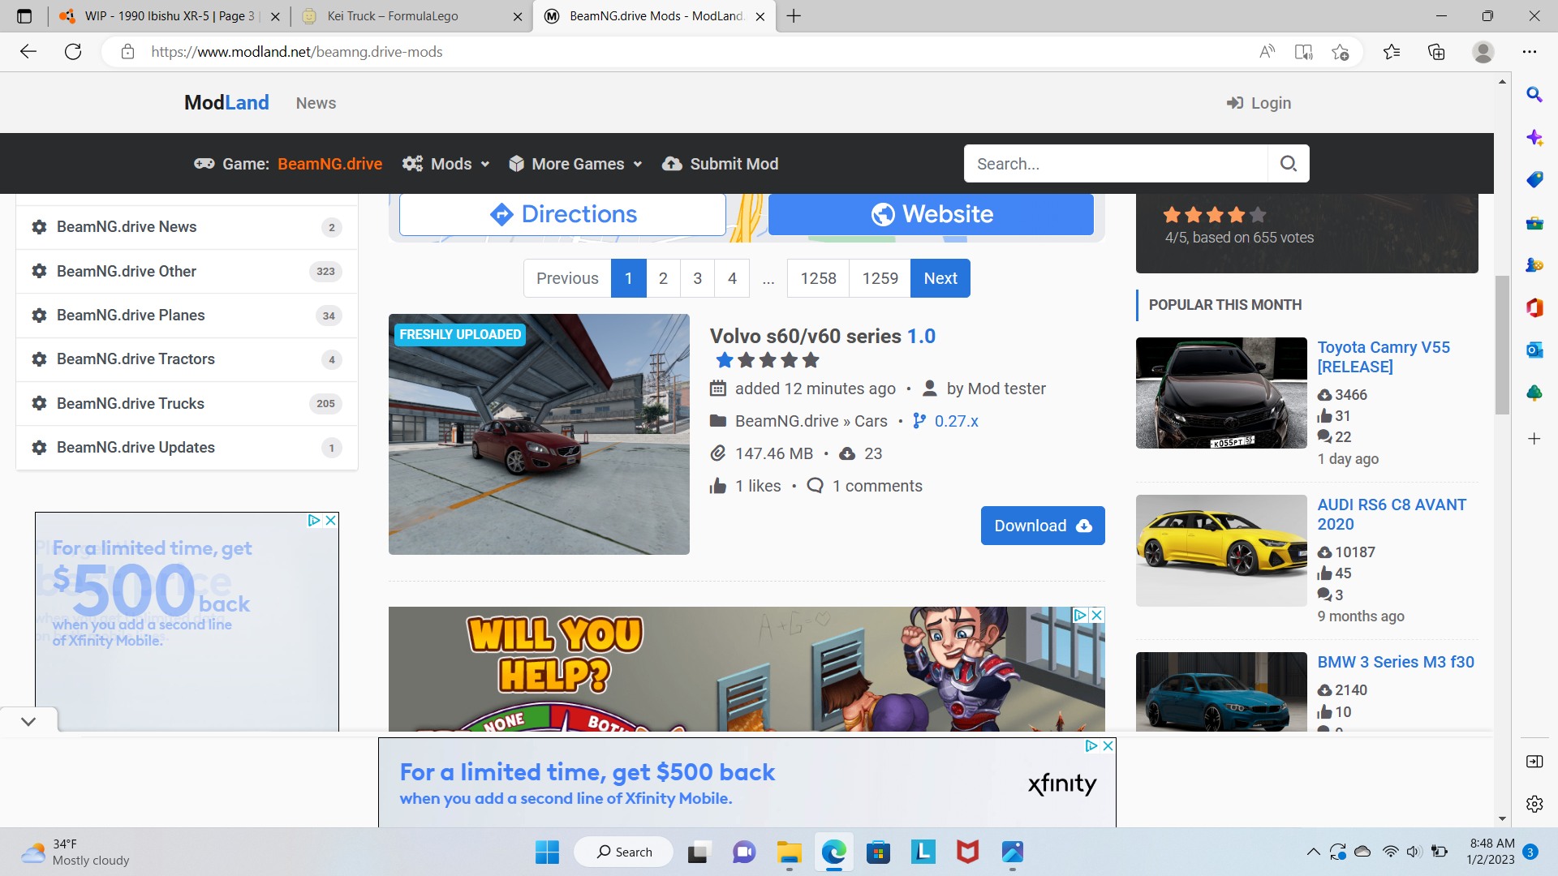Open the Tools briefcase sidebar icon
Screen dimensions: 1558x876
point(1534,222)
